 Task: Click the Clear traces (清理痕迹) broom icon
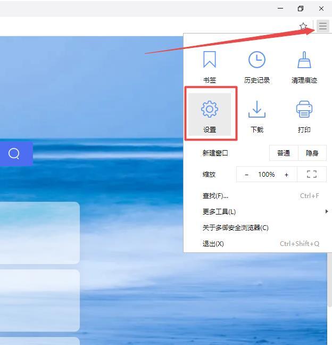[x=304, y=60]
